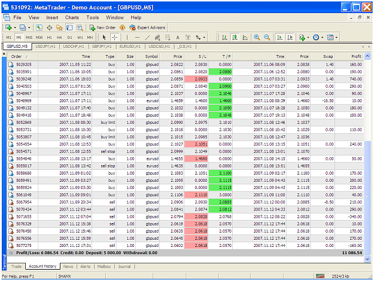Click the history scroll up arrow

367,56
